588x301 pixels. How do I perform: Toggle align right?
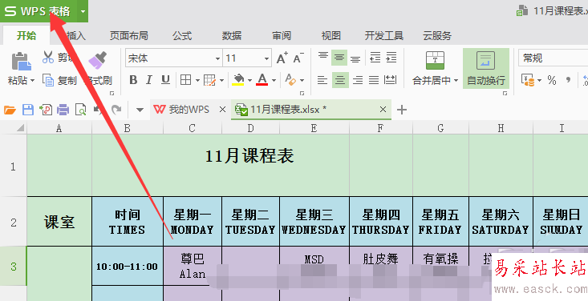(358, 80)
